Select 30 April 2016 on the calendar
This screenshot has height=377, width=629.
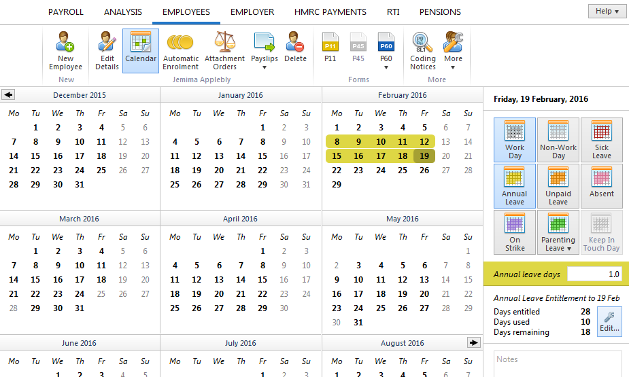click(284, 308)
